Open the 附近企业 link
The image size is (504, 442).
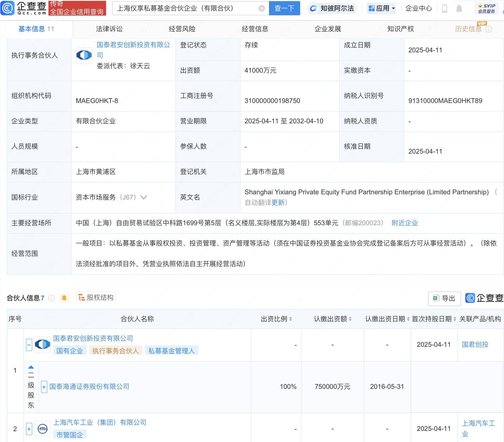pos(405,223)
